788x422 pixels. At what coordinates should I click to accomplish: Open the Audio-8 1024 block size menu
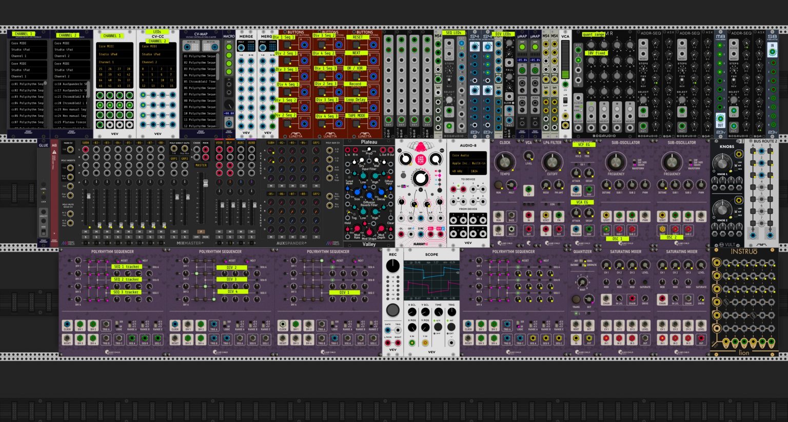click(478, 171)
